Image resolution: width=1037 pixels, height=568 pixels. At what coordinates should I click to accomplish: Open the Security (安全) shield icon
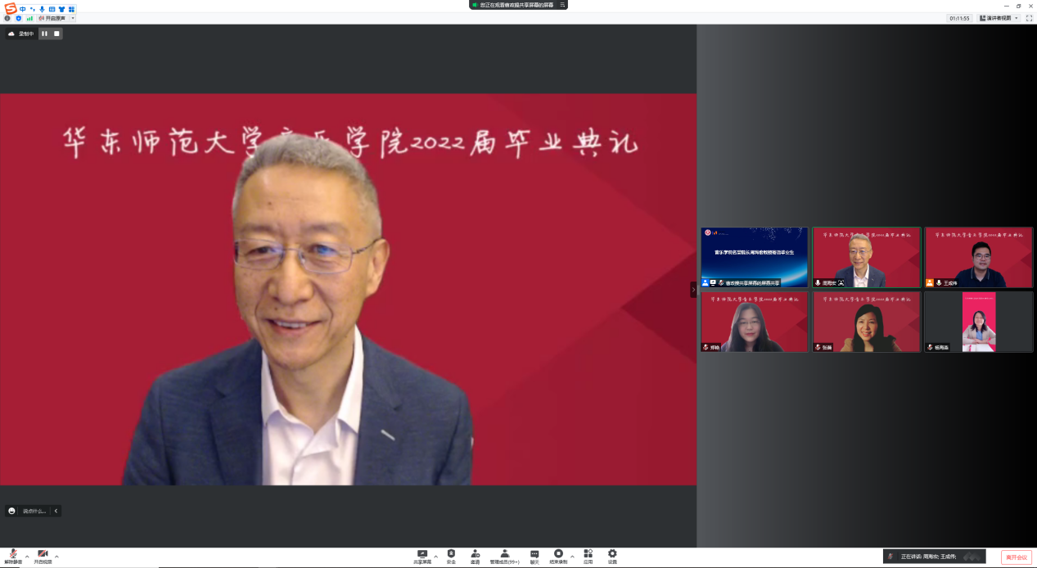[x=451, y=555]
